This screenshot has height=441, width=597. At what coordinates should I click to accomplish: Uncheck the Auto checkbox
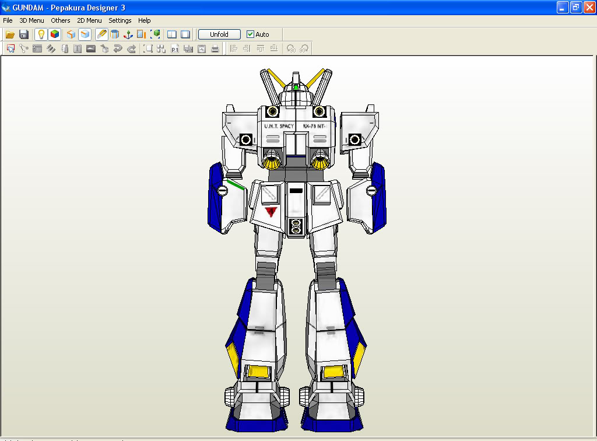tap(250, 34)
